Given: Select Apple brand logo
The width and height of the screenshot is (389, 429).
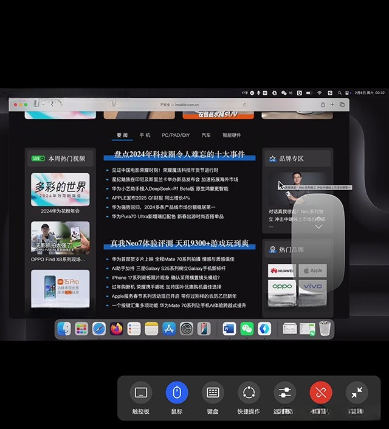Looking at the screenshot, I should click(312, 271).
